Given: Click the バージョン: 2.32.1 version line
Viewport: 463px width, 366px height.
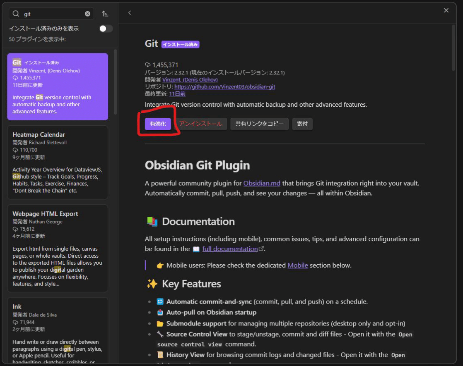Looking at the screenshot, I should [x=215, y=72].
